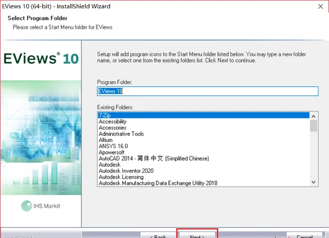Pick the Altium folder

tap(204, 140)
